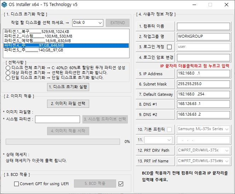Screen dimensions: 235x194
Task: Select partition 2 시스템 row
Action: coord(66,36)
